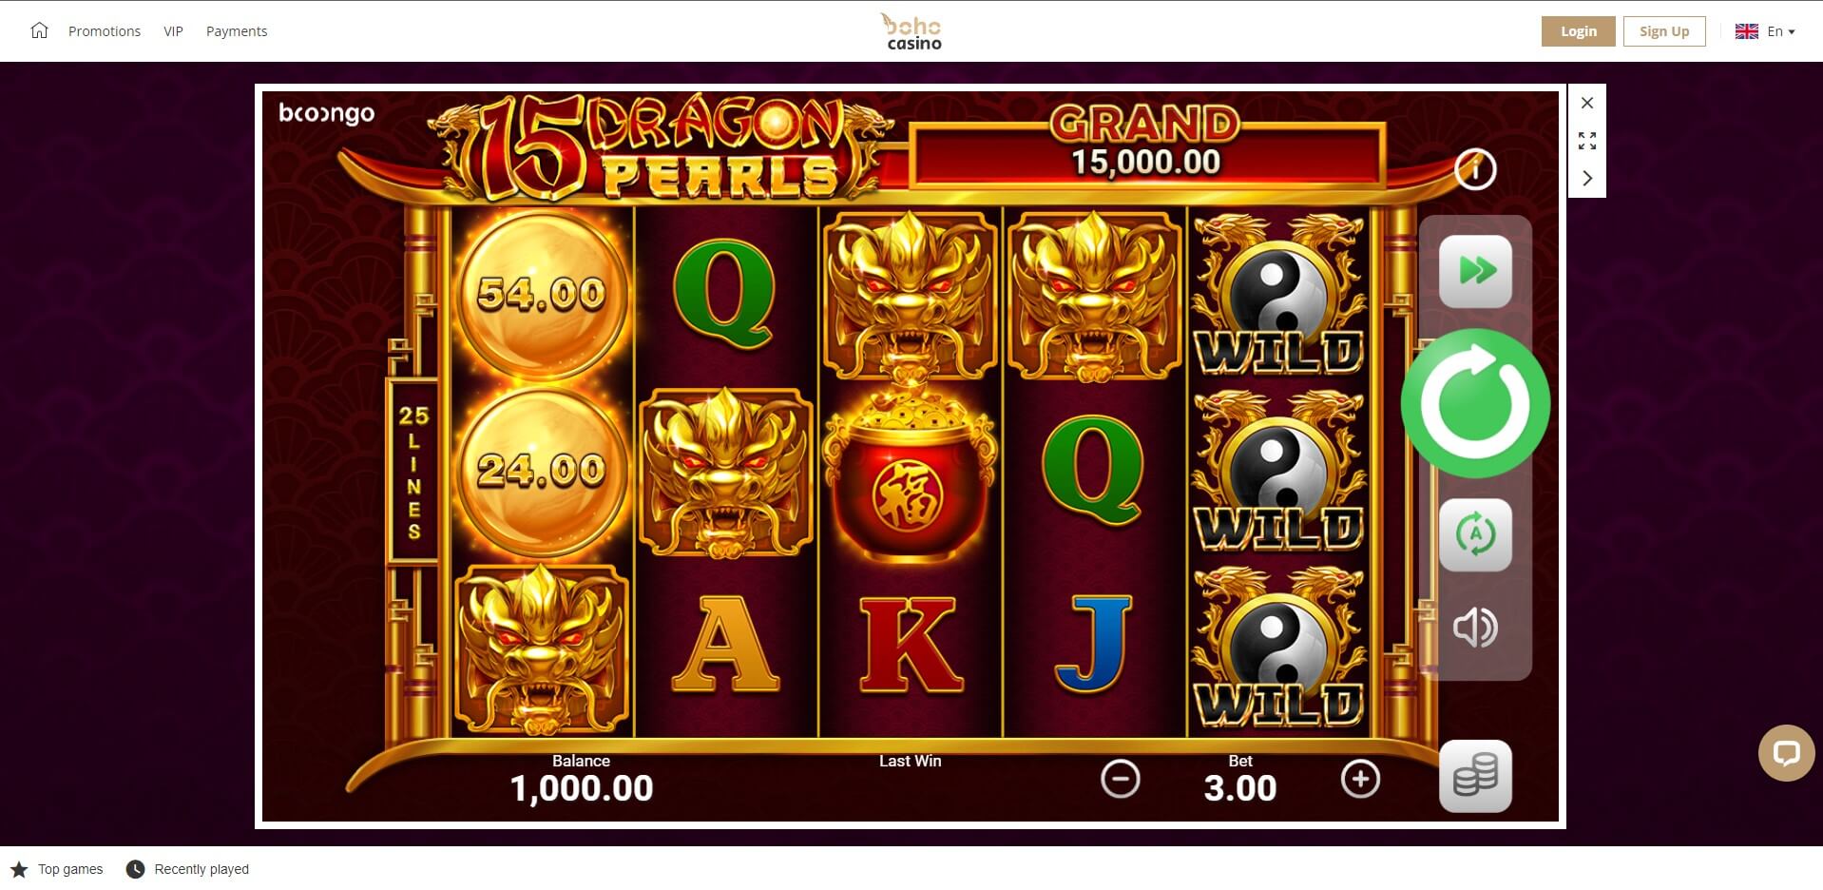The height and width of the screenshot is (890, 1823).
Task: Spin the reels with the green button
Action: (x=1475, y=403)
